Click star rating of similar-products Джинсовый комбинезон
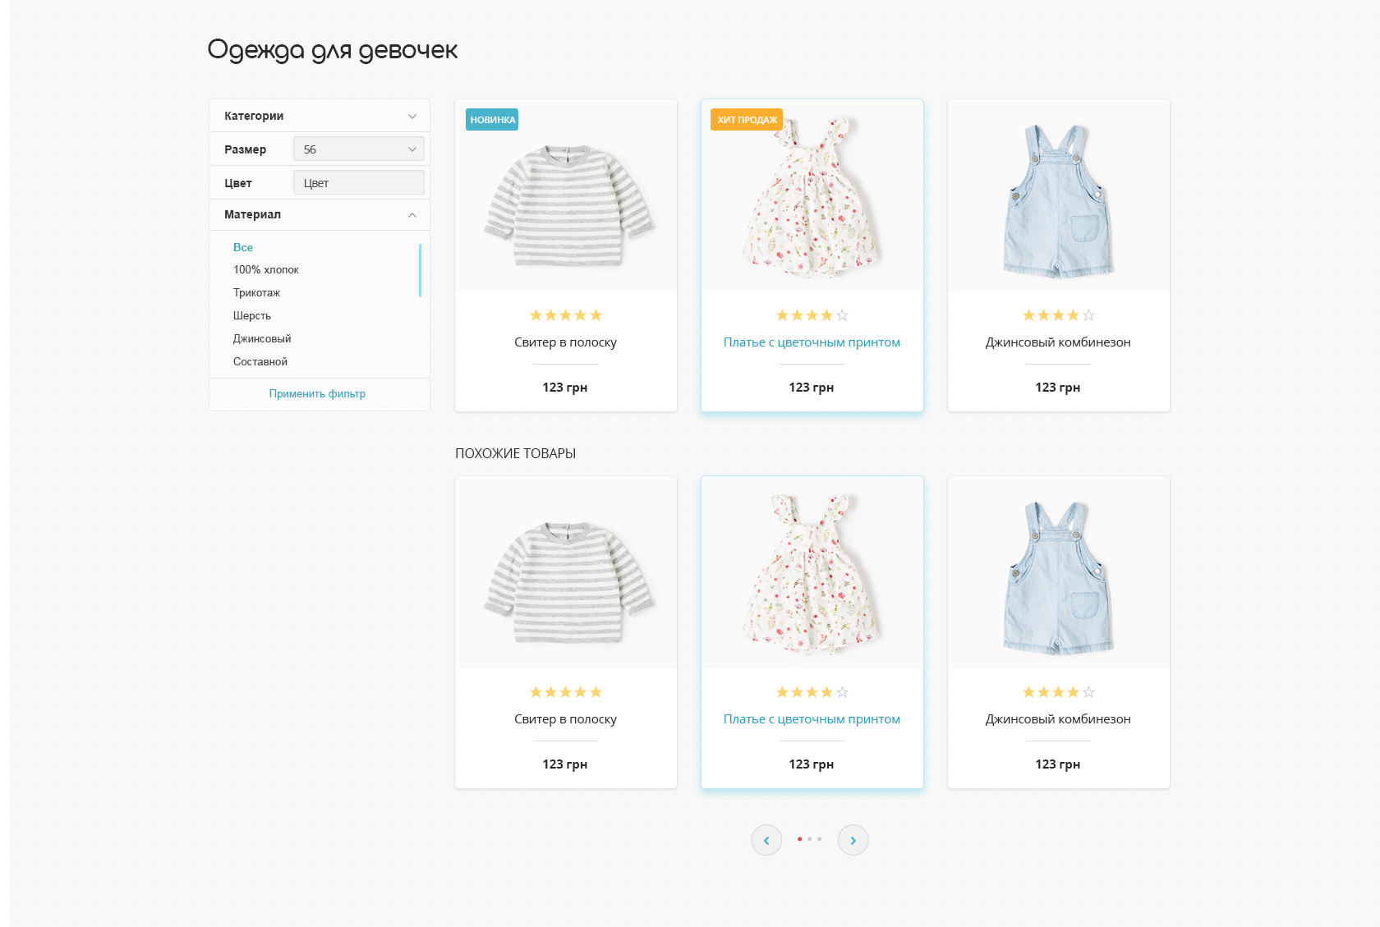 1058,692
